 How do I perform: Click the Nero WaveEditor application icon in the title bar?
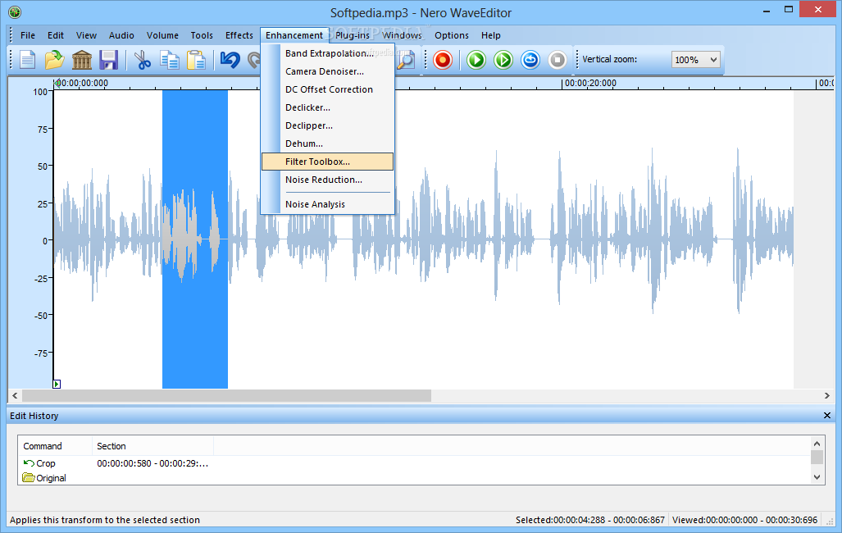[15, 11]
